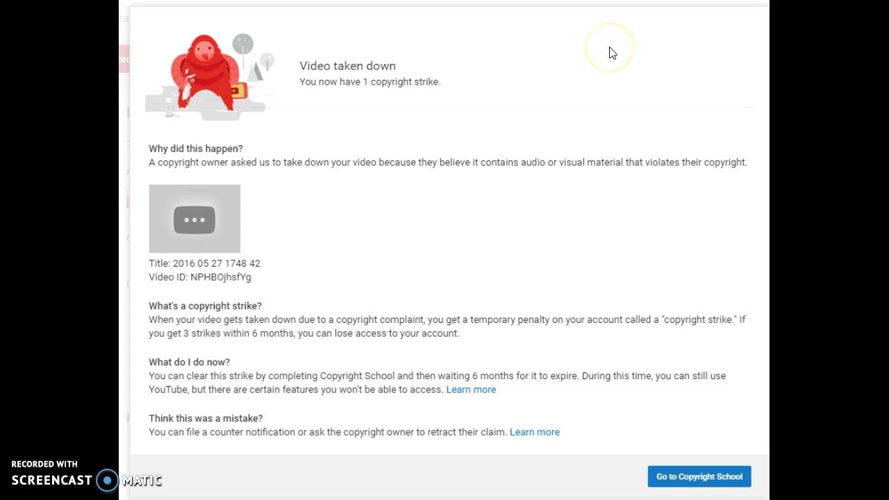
Task: Click the 'Why did this happen?' heading
Action: point(195,149)
